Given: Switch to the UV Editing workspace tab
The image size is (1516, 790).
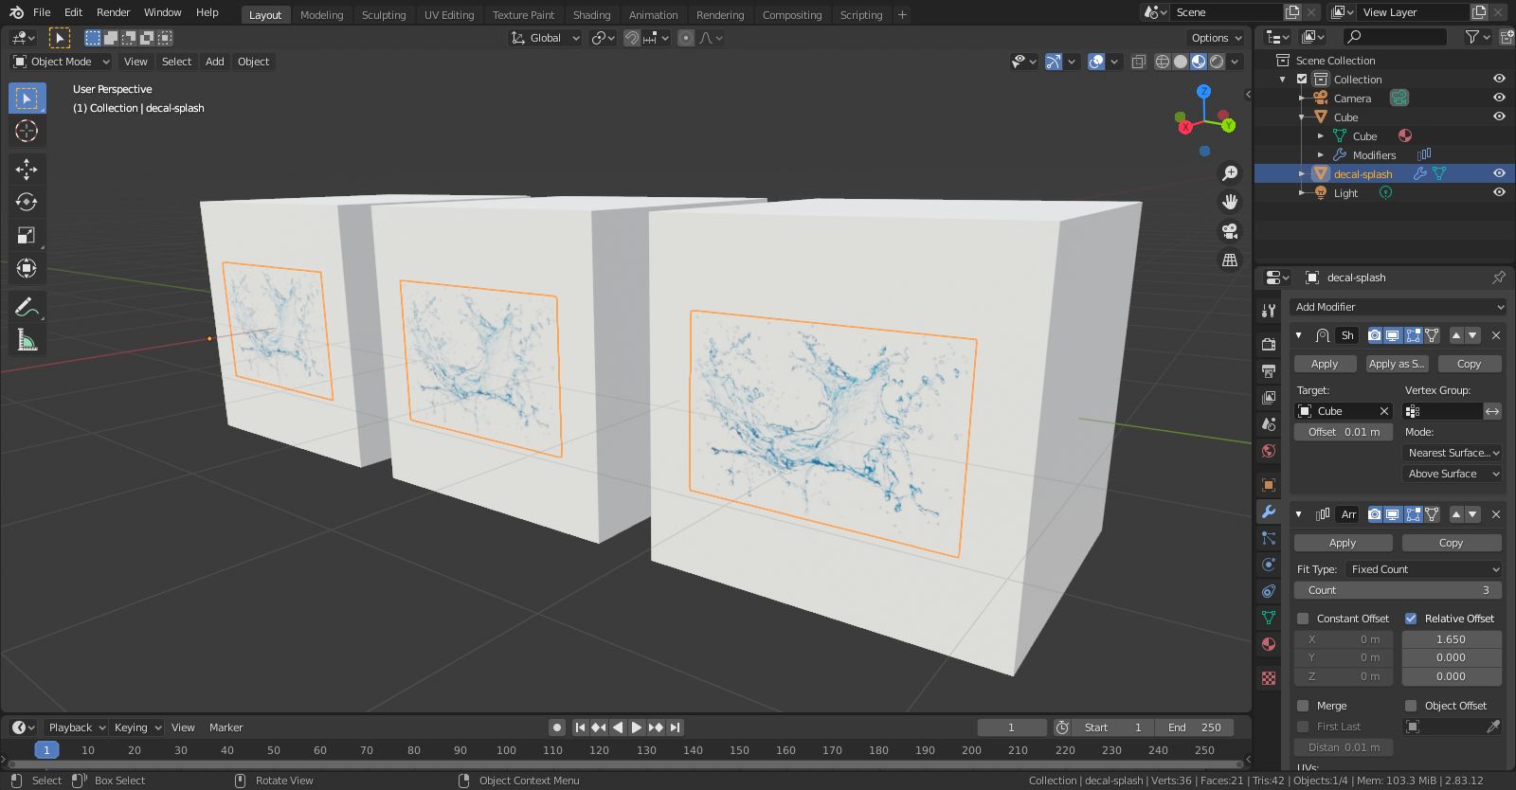Looking at the screenshot, I should click(x=449, y=15).
